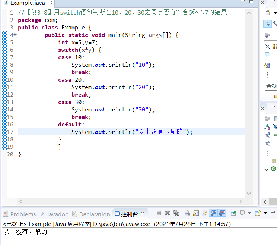
Task: Minimize the console panel
Action: [273, 212]
